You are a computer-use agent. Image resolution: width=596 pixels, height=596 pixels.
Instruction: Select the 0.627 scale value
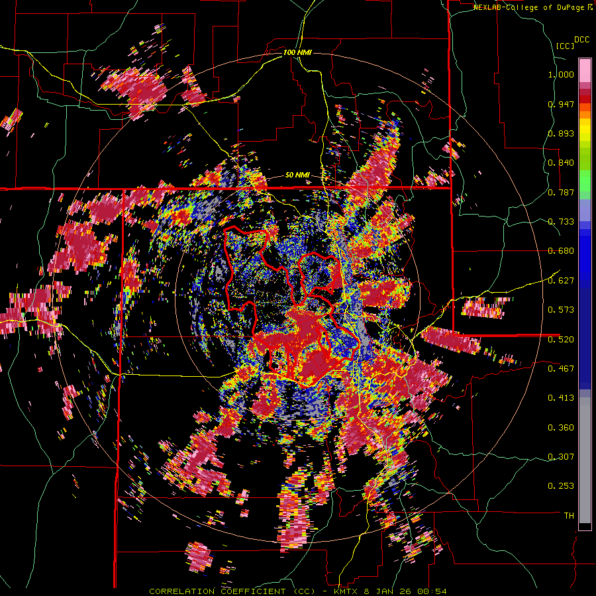[561, 281]
